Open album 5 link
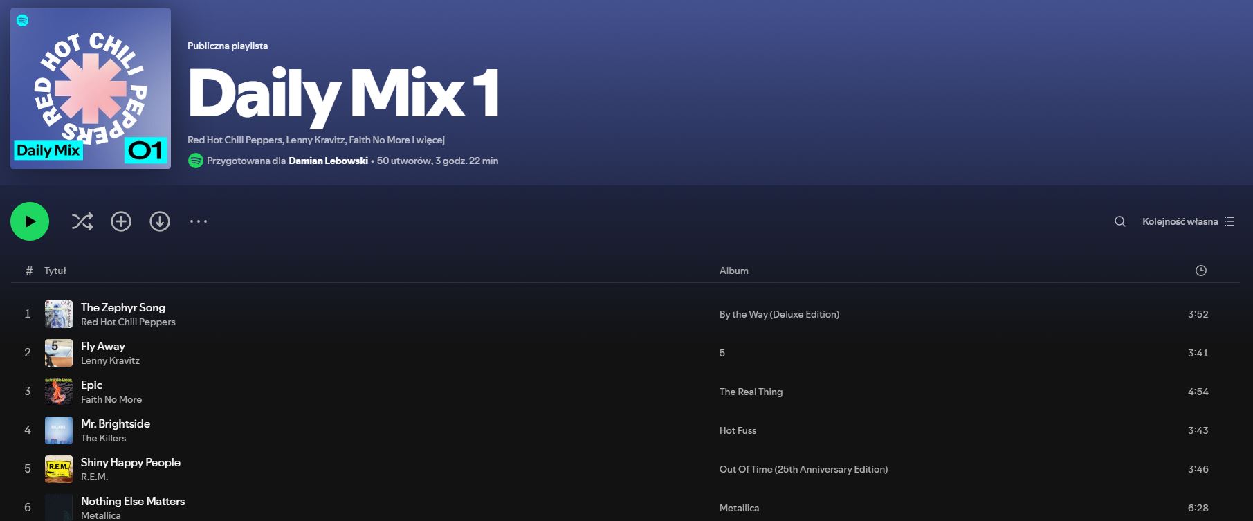The image size is (1253, 521). tap(722, 353)
